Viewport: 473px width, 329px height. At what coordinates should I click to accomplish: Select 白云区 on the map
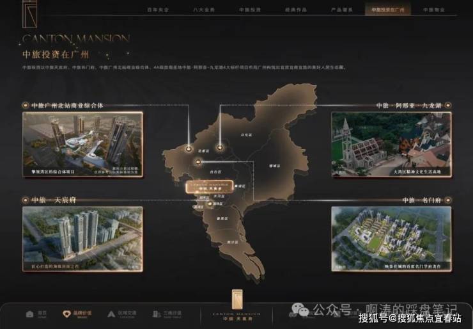pos(215,172)
